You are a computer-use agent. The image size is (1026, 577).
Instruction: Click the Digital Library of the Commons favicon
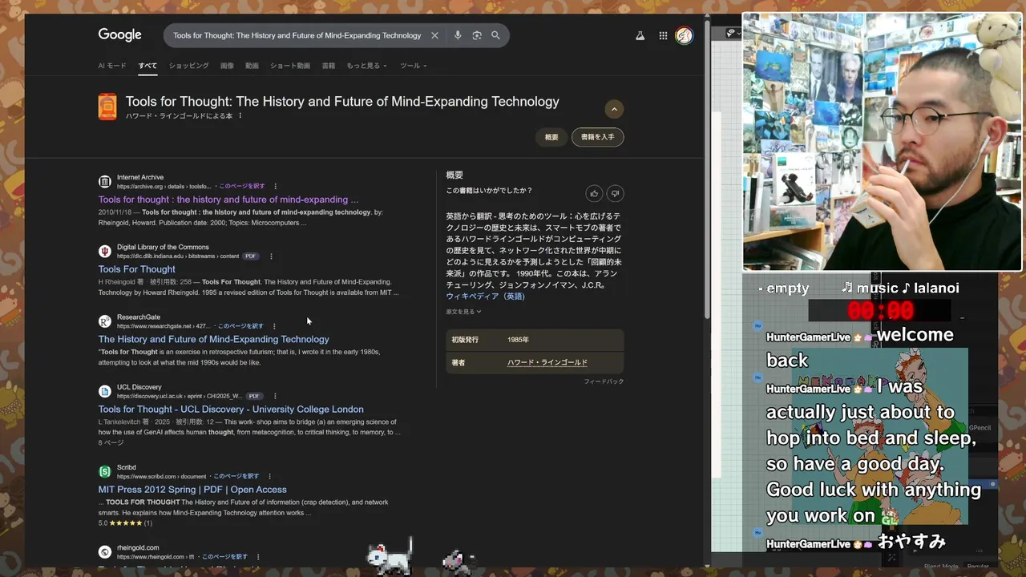[x=105, y=252]
